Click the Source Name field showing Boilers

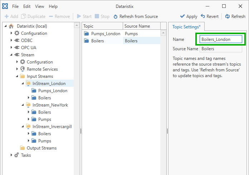tap(221, 49)
